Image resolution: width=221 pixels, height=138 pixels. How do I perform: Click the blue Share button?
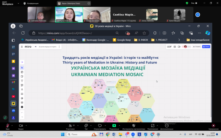(x=206, y=47)
